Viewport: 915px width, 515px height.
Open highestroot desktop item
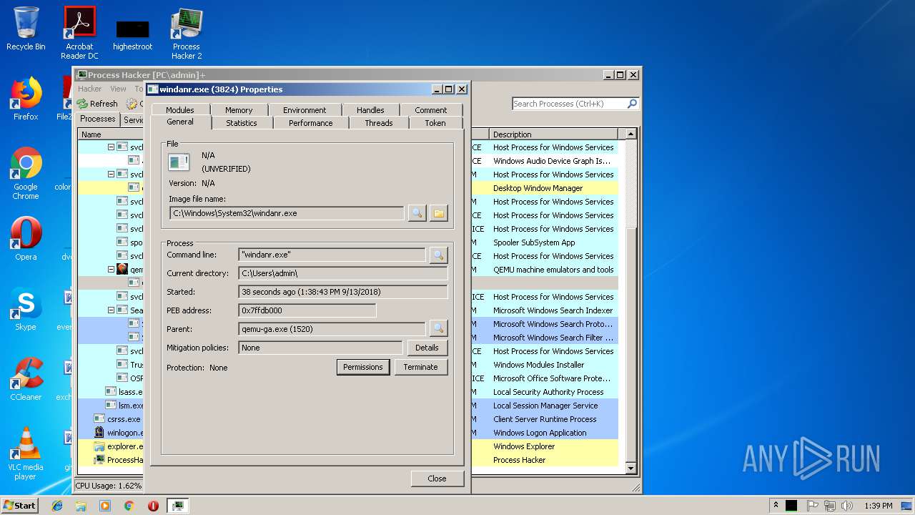click(132, 34)
